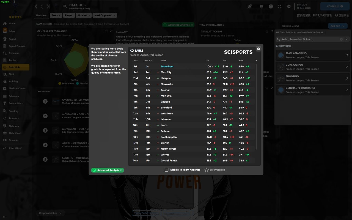This screenshot has height=220, width=352.
Task: Favorite the General Performance panel with star
Action: (x=106, y=31)
